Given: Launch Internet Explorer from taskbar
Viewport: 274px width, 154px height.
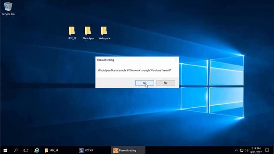Looking at the screenshot, I should (37, 150).
